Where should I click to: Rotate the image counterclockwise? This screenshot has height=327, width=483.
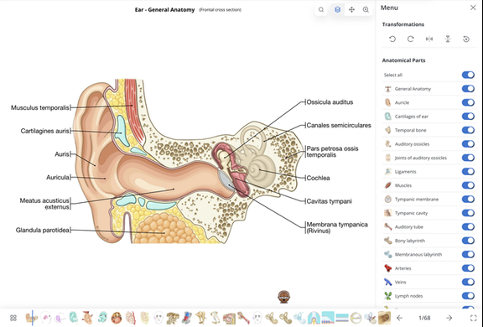point(392,39)
